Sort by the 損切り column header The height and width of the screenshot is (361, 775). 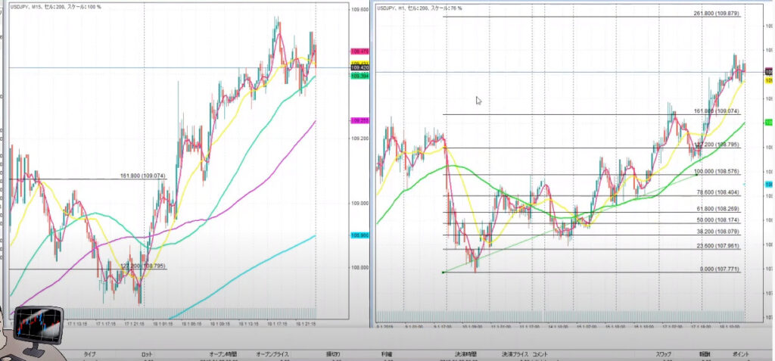333,354
